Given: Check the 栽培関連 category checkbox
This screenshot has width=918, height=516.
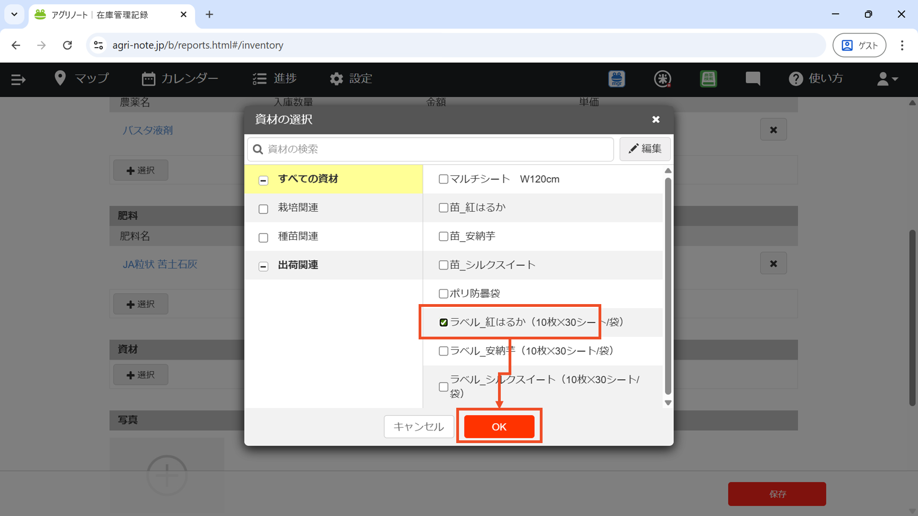Looking at the screenshot, I should point(263,209).
